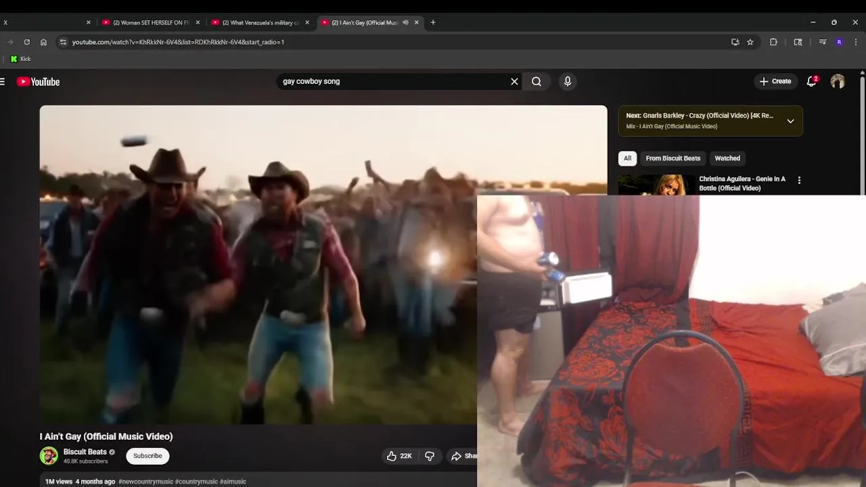Click the #aimusic hashtag

233,482
